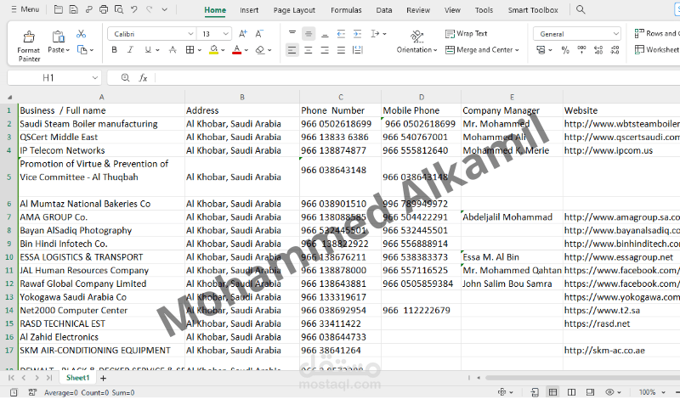
Task: Click the Increase Decimal icon
Action: click(598, 50)
